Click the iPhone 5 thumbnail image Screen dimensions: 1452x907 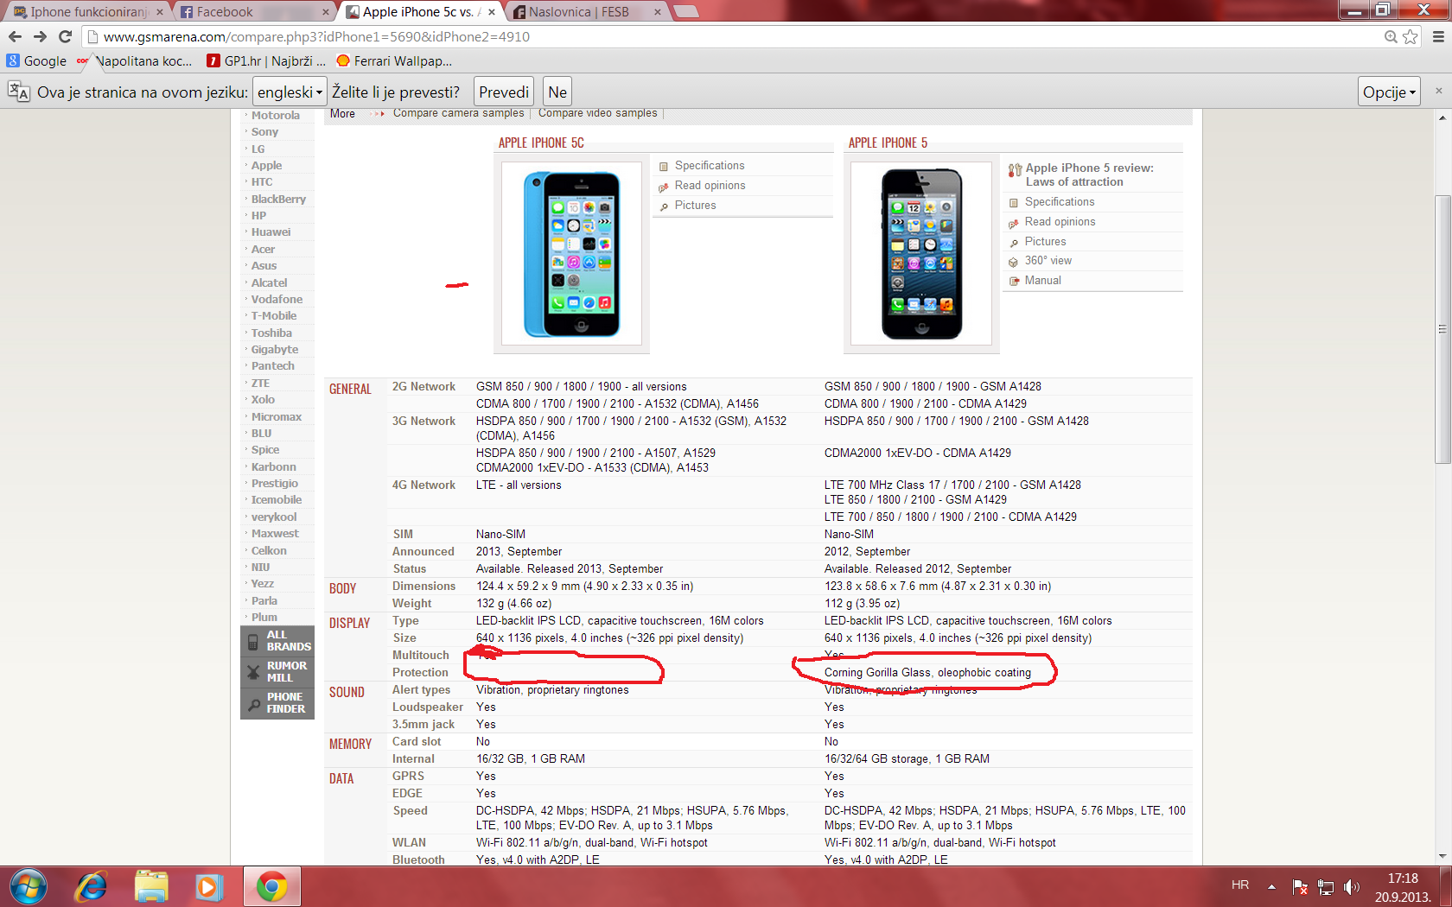(x=921, y=253)
